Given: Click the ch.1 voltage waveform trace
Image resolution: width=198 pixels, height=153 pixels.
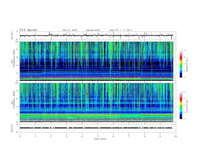Looking at the screenshot, I should [96, 35].
